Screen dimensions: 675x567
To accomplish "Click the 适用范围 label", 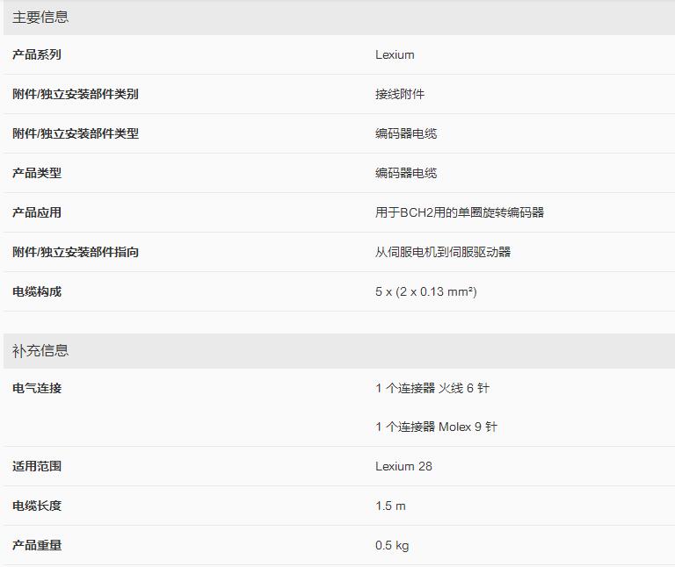I will click(37, 466).
